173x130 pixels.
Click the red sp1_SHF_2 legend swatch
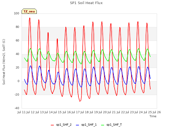tap(52, 125)
